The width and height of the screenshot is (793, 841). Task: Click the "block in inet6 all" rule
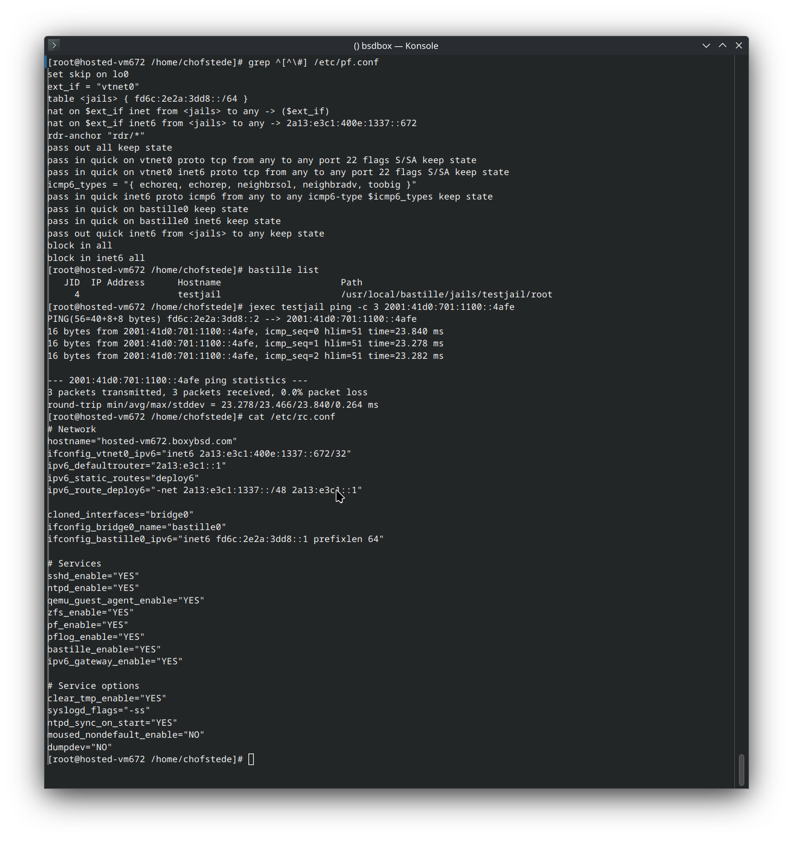tap(96, 258)
